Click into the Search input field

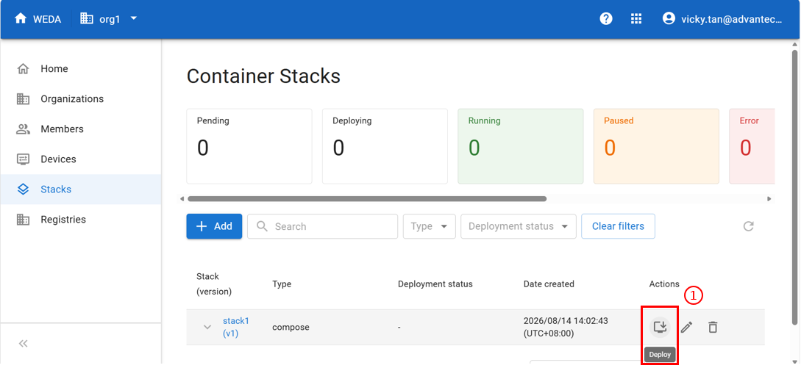pos(322,226)
